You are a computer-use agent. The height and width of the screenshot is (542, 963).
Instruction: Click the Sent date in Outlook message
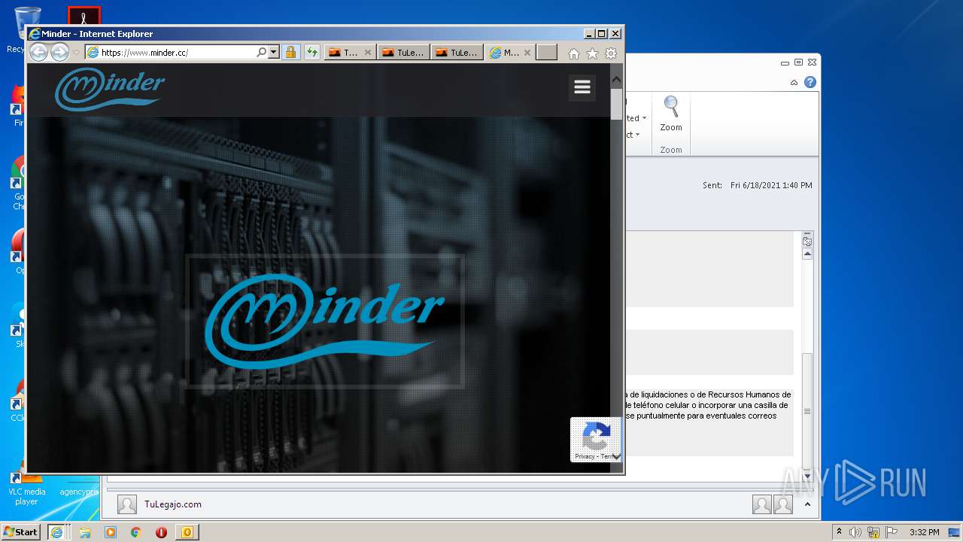[x=771, y=185]
